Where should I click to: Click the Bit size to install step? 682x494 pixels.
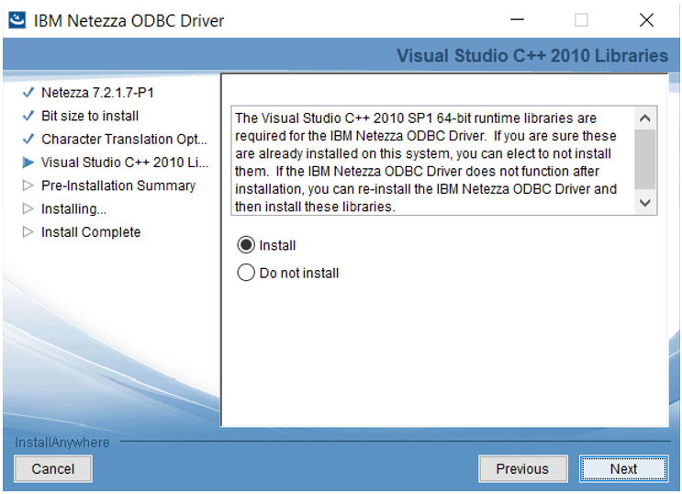point(90,116)
